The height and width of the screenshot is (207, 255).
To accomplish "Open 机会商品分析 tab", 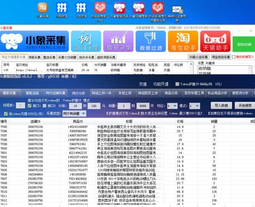I will 217,93.
